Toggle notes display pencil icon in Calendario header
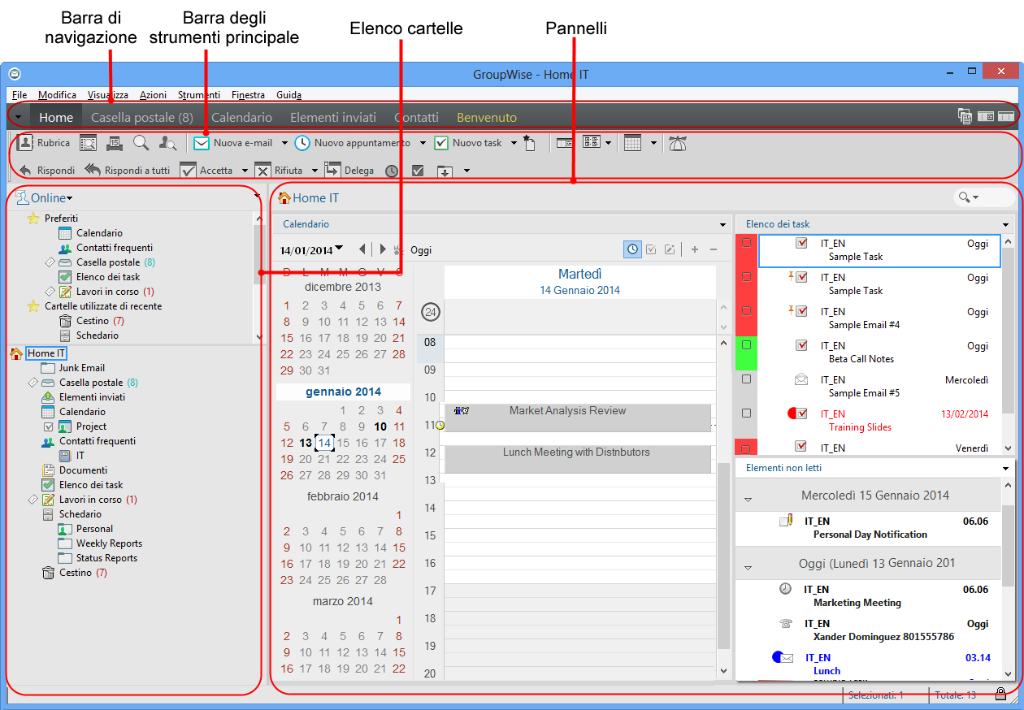 670,249
